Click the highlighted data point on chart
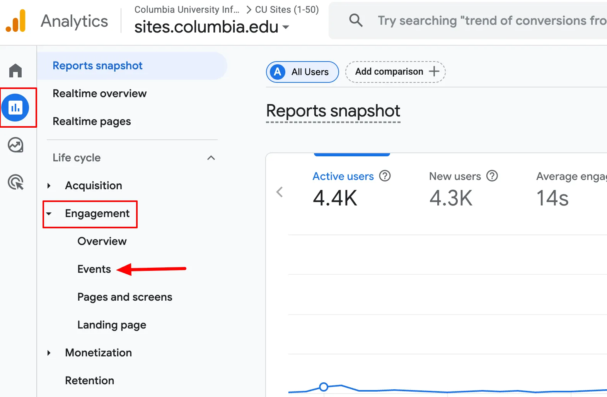Screen dimensions: 607x397 point(324,387)
